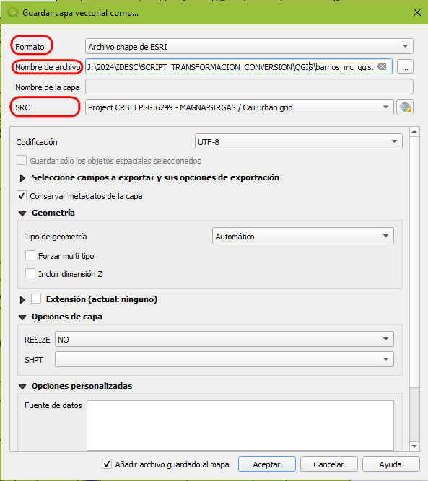Enable Incluir dimensión Z checkbox

tap(30, 273)
